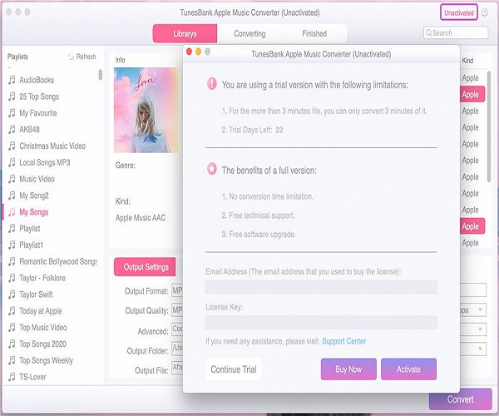Click the Refresh playlists icon
Screen dimensions: 499x416
pos(72,57)
